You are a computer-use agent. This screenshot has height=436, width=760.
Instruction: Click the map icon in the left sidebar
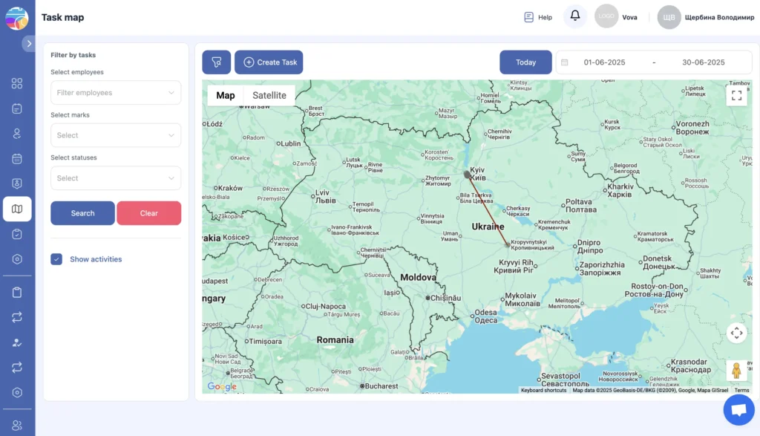[x=17, y=209]
